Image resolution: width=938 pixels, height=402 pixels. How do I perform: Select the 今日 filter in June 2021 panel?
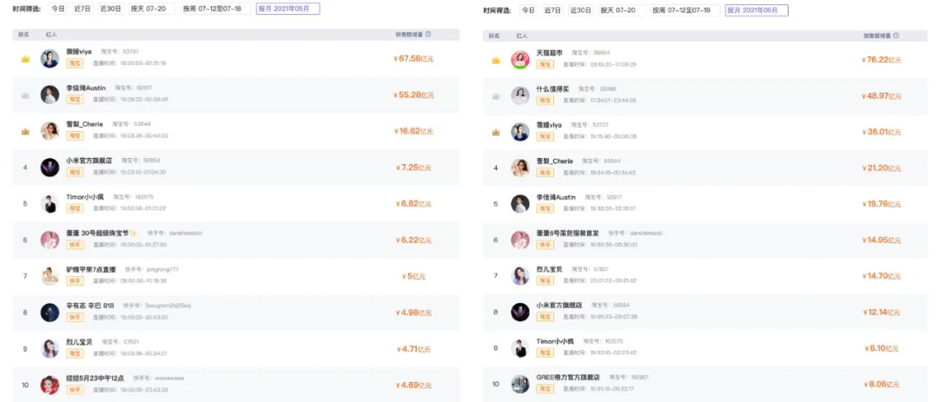tap(528, 10)
